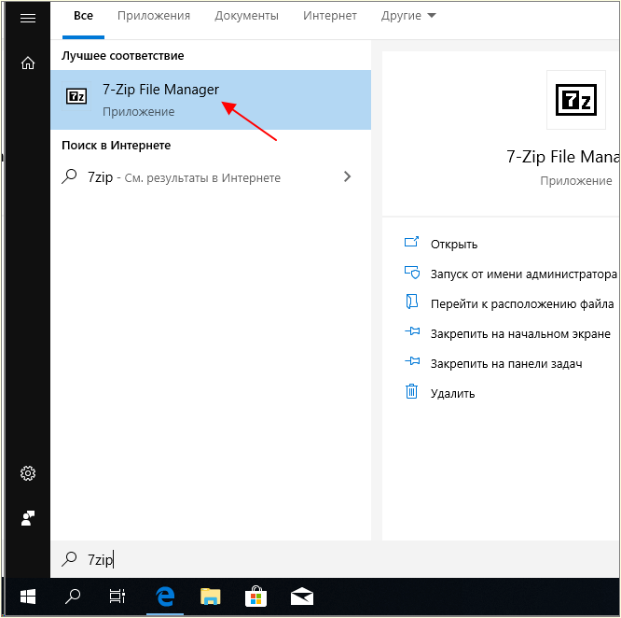Choose Запуск от имени администратора
The image size is (621, 618).
click(x=524, y=274)
